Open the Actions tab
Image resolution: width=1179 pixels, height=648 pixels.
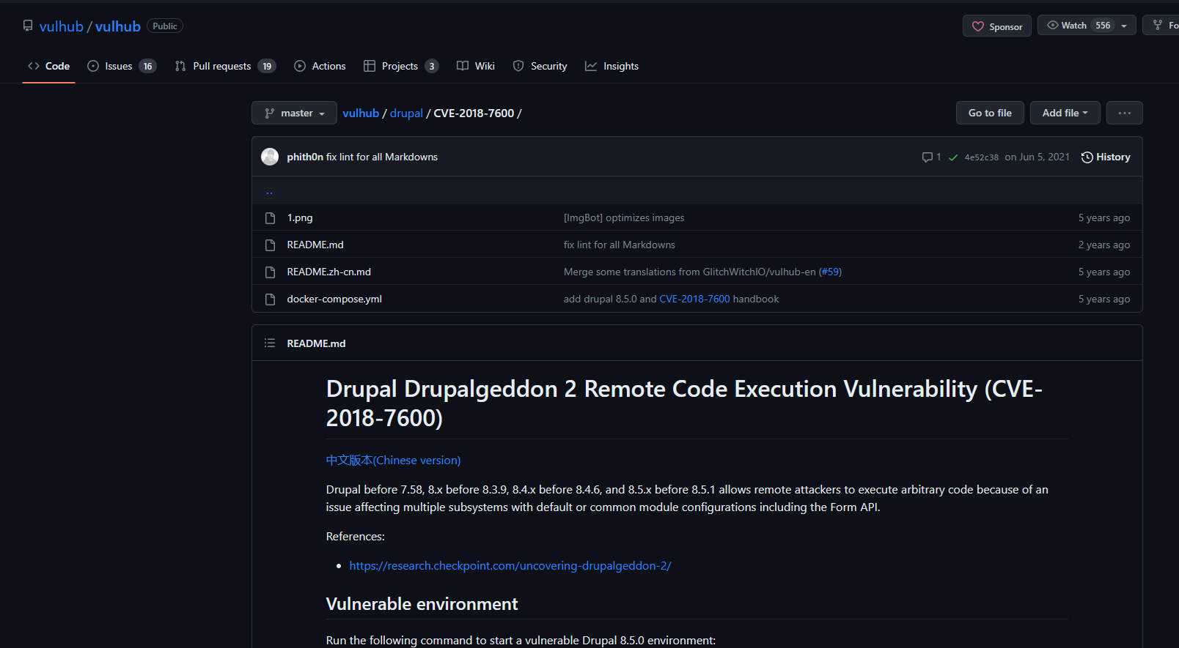click(320, 66)
